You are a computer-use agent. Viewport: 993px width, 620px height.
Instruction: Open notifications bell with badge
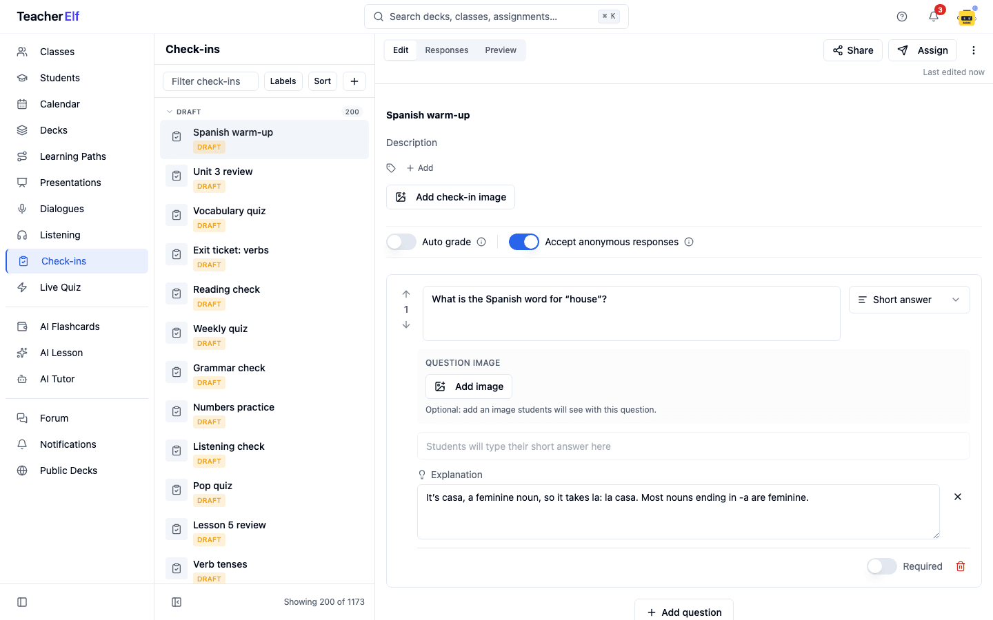[934, 17]
